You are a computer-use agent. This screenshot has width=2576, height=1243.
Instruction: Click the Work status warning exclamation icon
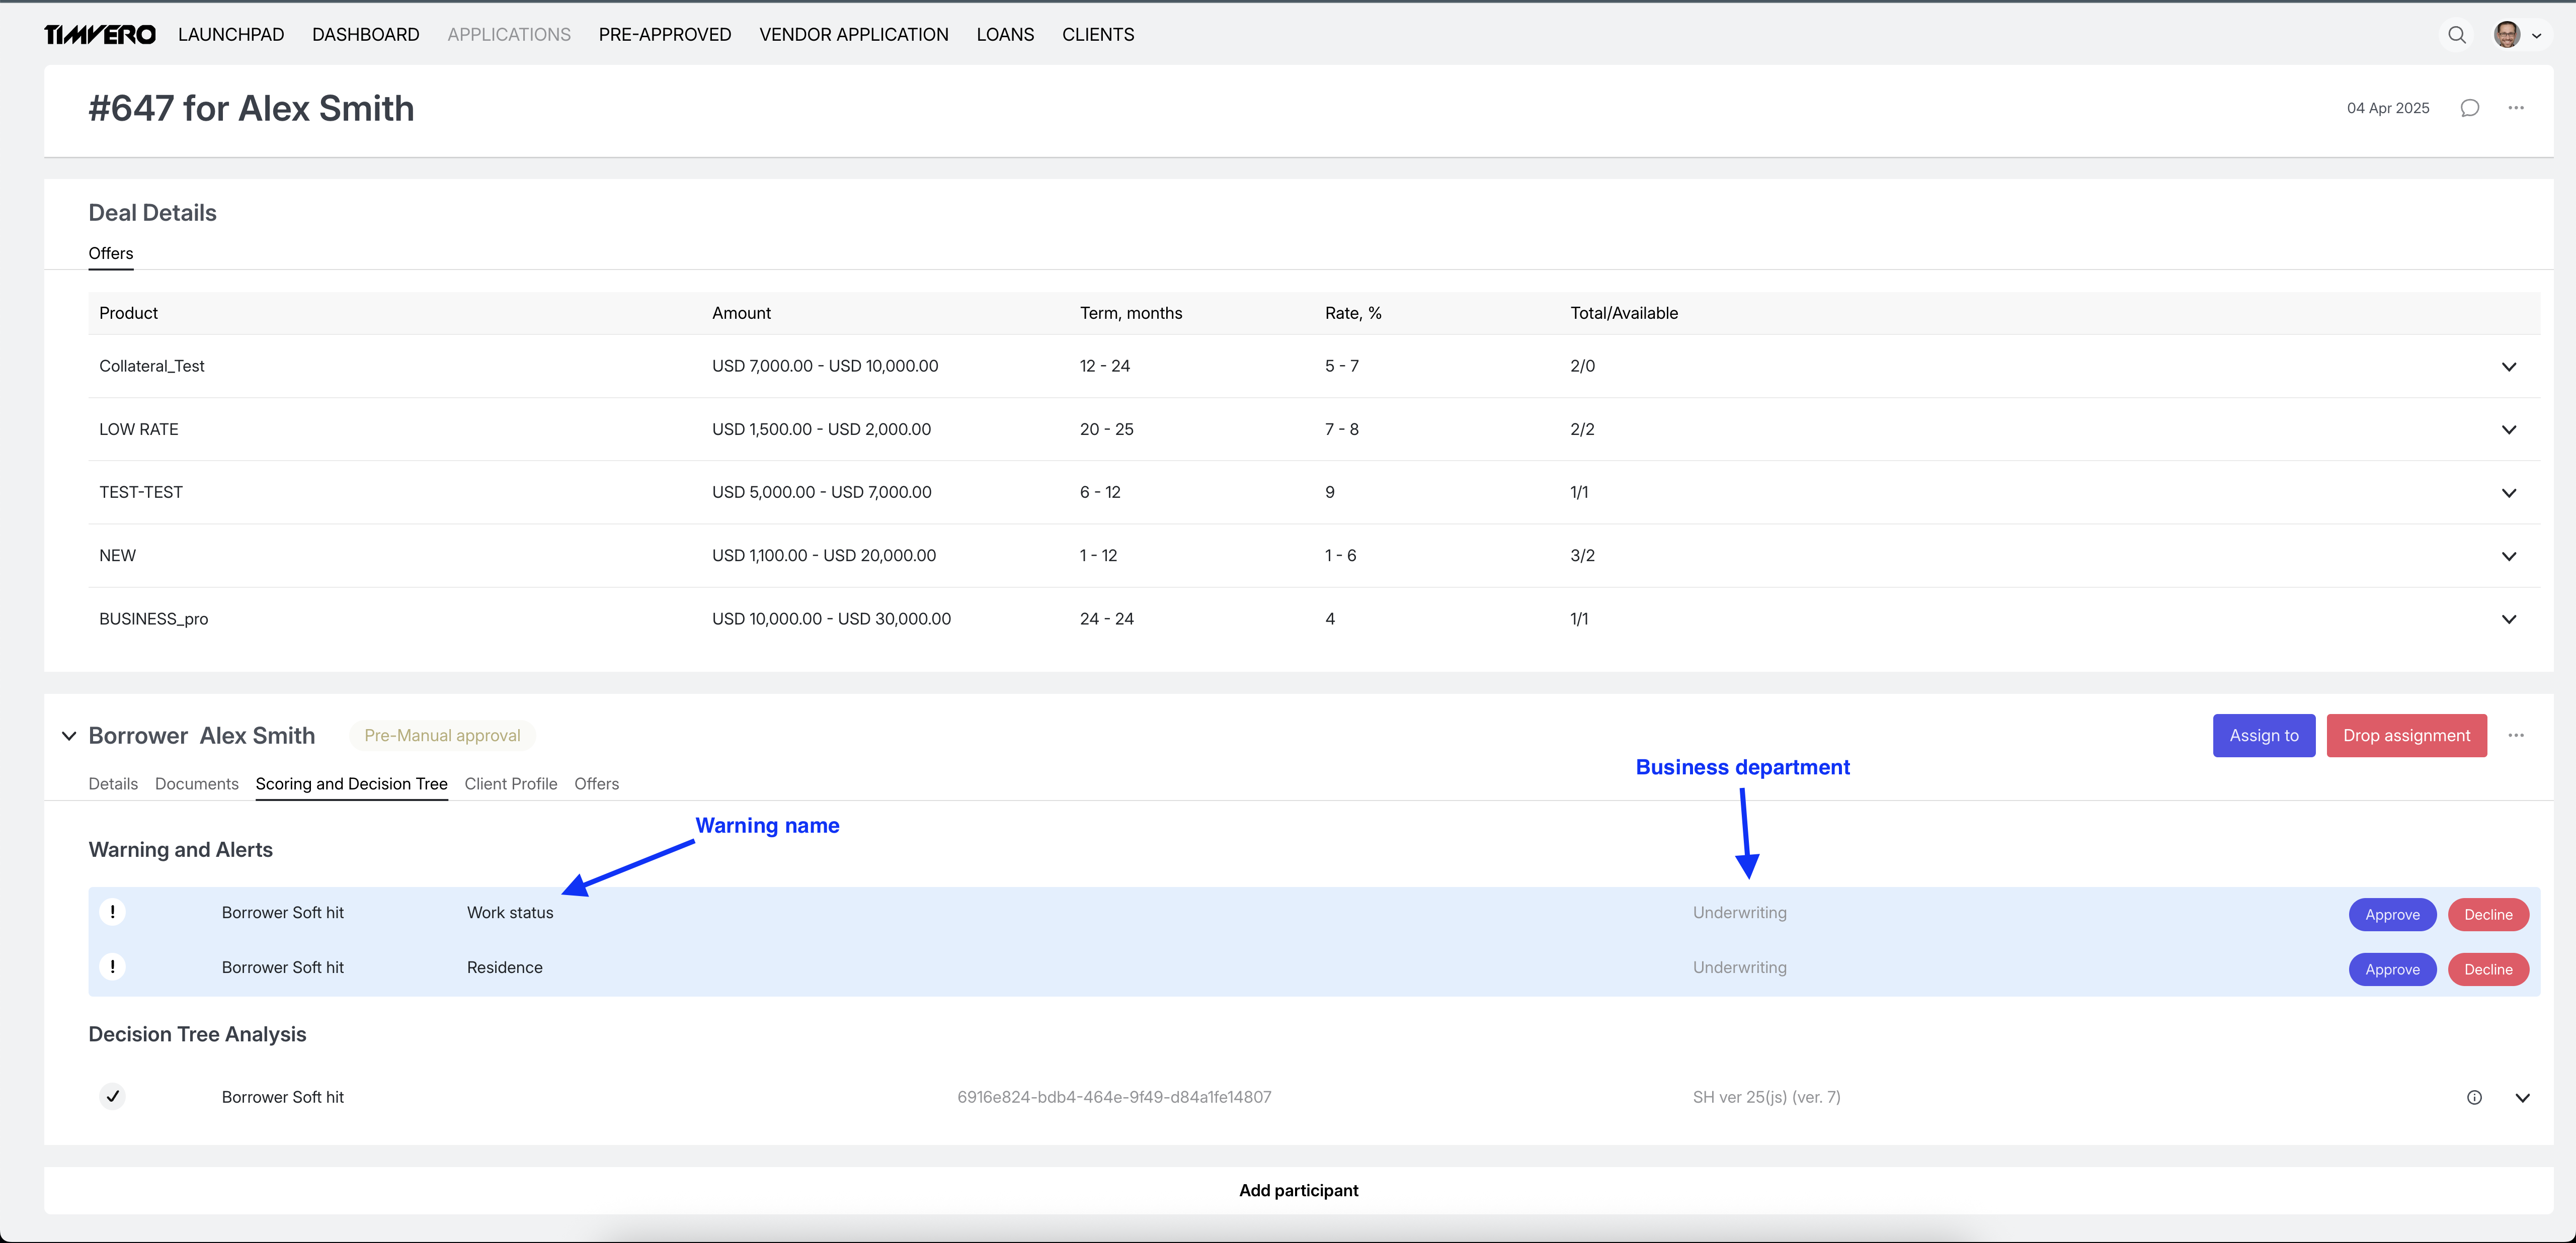coord(113,912)
